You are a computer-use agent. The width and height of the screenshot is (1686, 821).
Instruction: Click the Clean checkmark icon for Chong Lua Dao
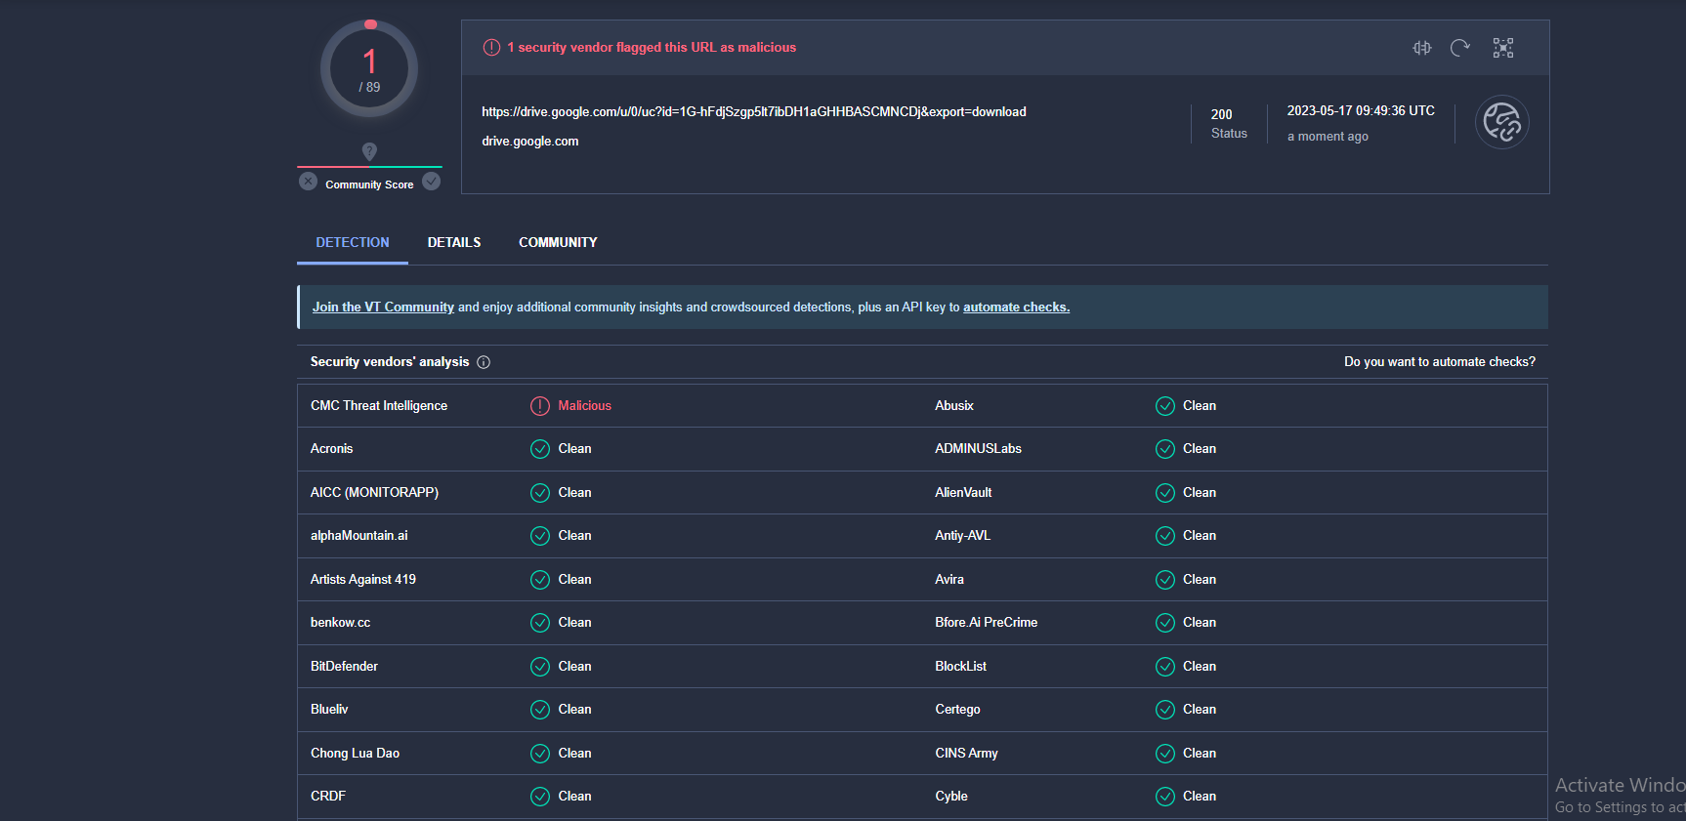540,754
